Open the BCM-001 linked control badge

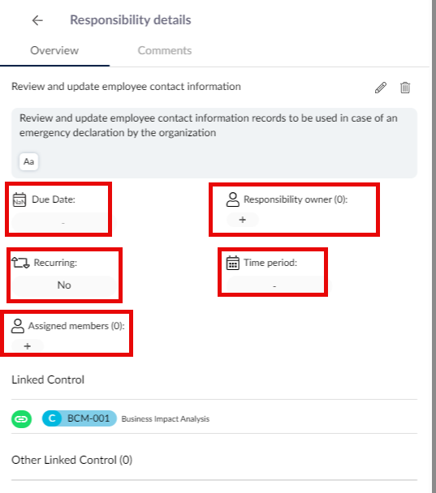click(x=80, y=418)
